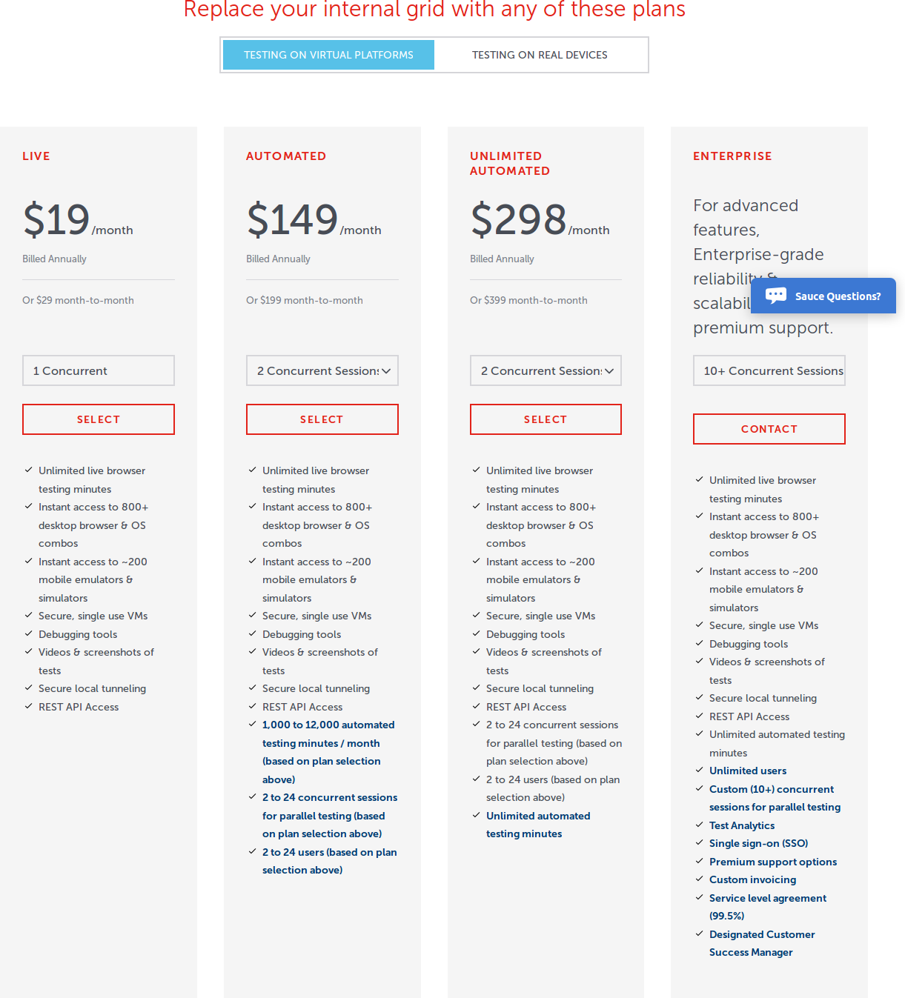Click the checkmark beside Secure local tunneling in Automated plan
The height and width of the screenshot is (998, 905).
pos(252,688)
